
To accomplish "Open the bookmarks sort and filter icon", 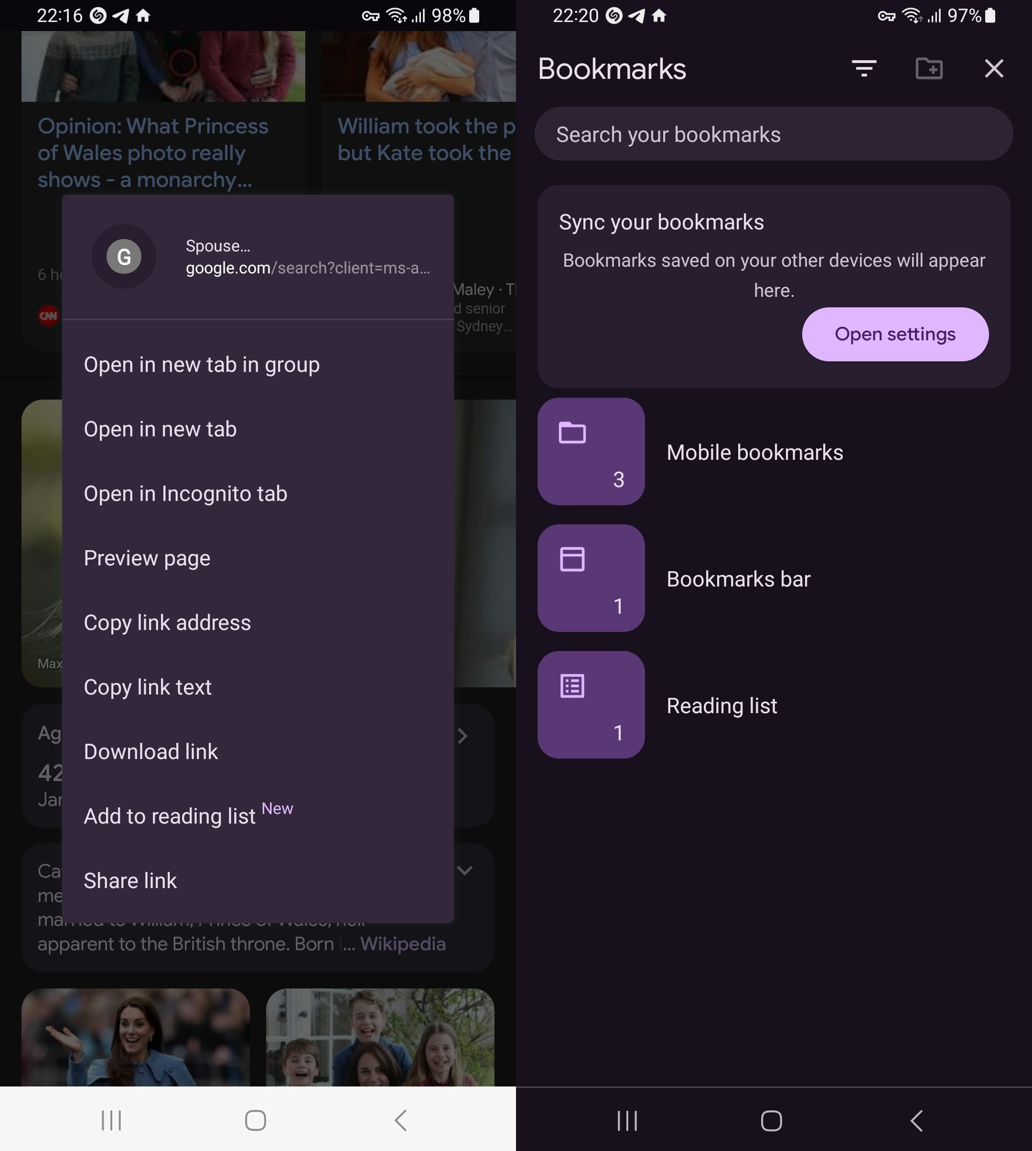I will (864, 69).
